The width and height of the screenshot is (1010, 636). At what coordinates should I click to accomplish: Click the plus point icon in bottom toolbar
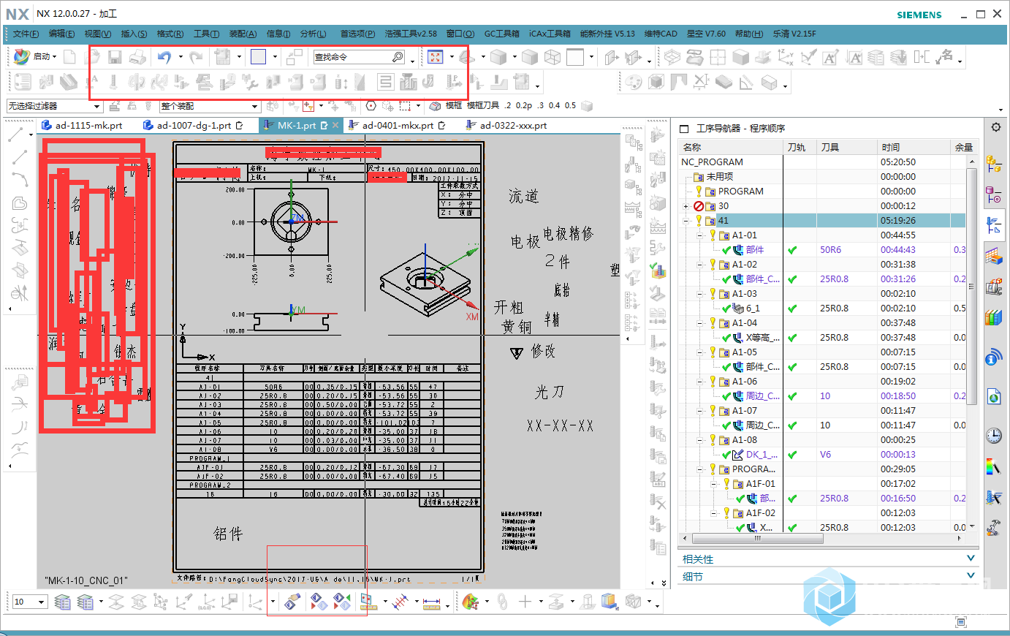[x=525, y=602]
